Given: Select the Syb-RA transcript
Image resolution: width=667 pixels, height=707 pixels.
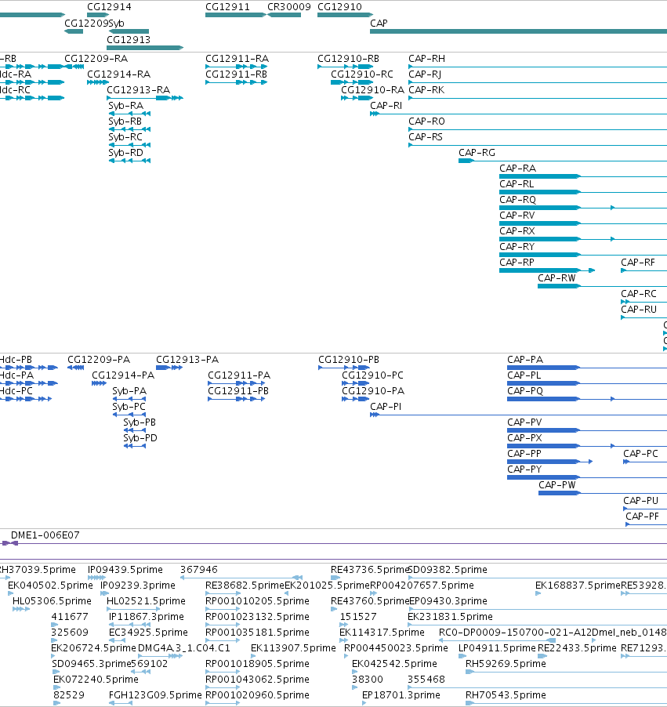Looking at the screenshot, I should tap(126, 106).
